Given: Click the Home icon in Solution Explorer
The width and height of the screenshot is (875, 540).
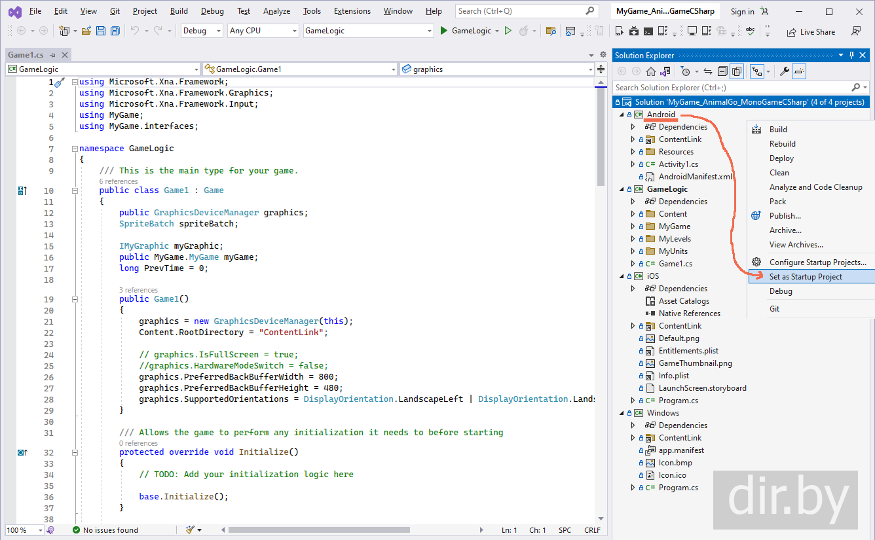Looking at the screenshot, I should (651, 71).
